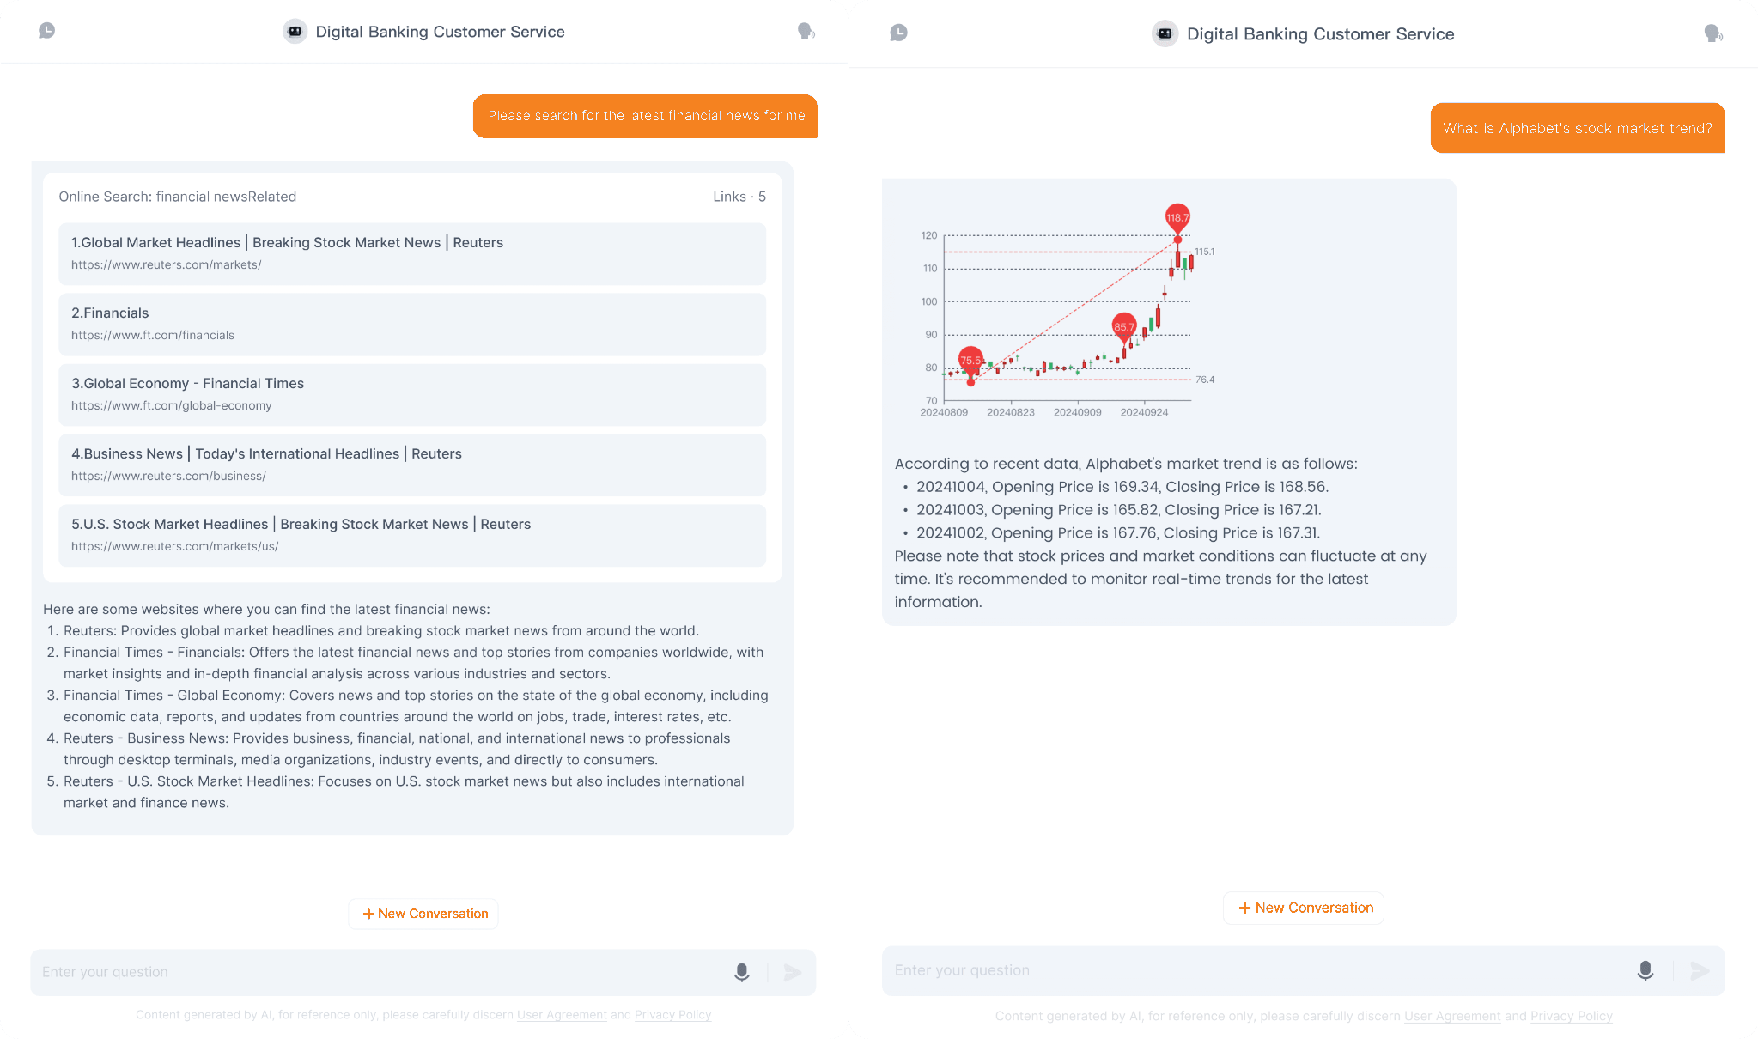The width and height of the screenshot is (1758, 1039).
Task: Send message in right panel
Action: (1700, 970)
